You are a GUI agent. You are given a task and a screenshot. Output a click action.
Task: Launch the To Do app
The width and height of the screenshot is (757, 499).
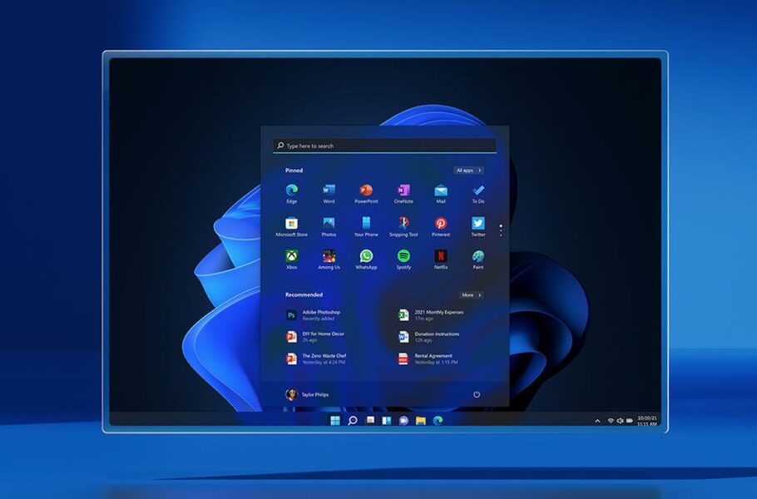click(x=478, y=194)
